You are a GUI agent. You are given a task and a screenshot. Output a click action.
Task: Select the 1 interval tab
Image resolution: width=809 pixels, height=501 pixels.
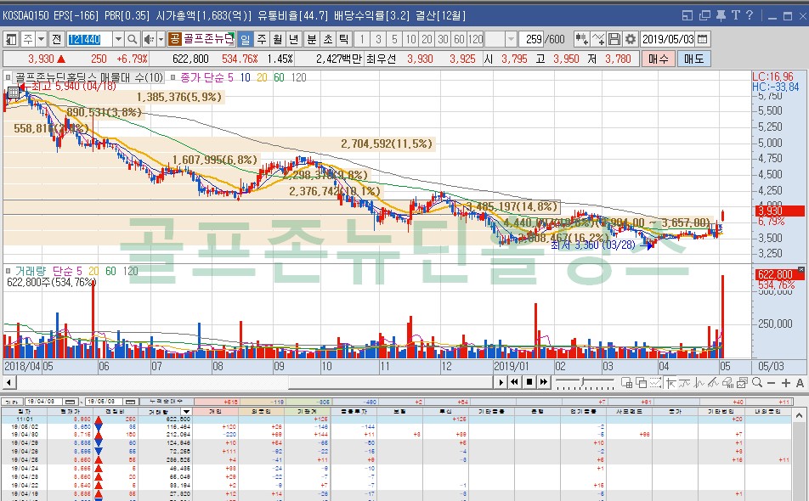[362, 39]
